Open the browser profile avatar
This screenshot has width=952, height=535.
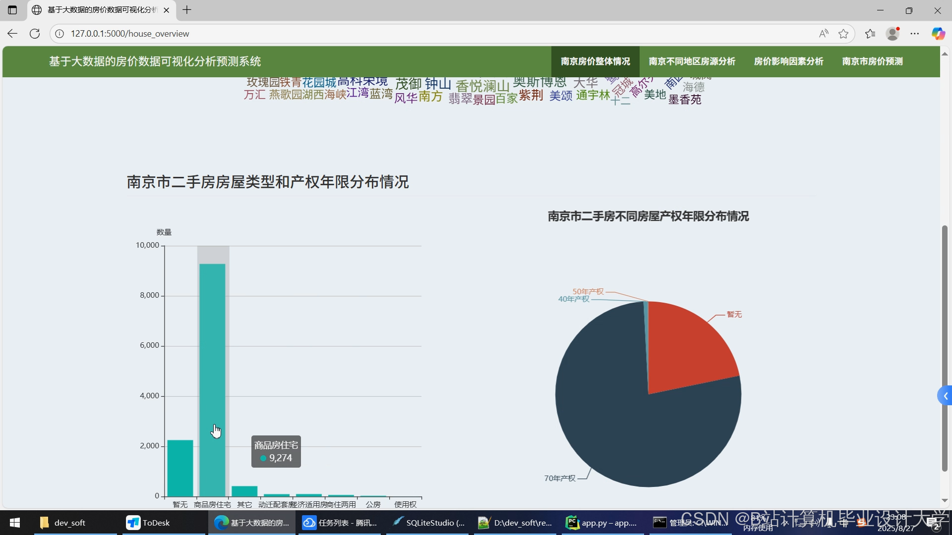[x=893, y=34]
